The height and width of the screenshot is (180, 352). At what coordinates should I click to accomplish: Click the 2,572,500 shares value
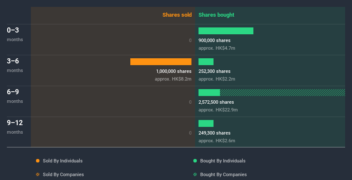tap(216, 102)
